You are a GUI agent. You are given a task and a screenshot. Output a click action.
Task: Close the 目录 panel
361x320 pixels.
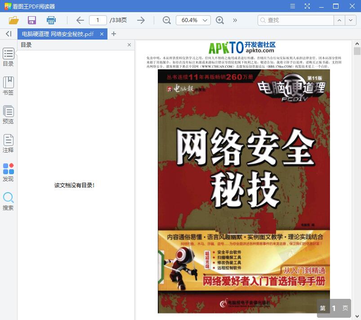tap(129, 45)
